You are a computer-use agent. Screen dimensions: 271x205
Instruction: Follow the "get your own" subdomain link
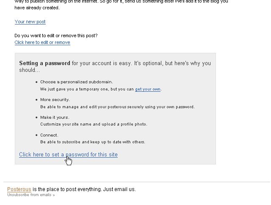148,89
